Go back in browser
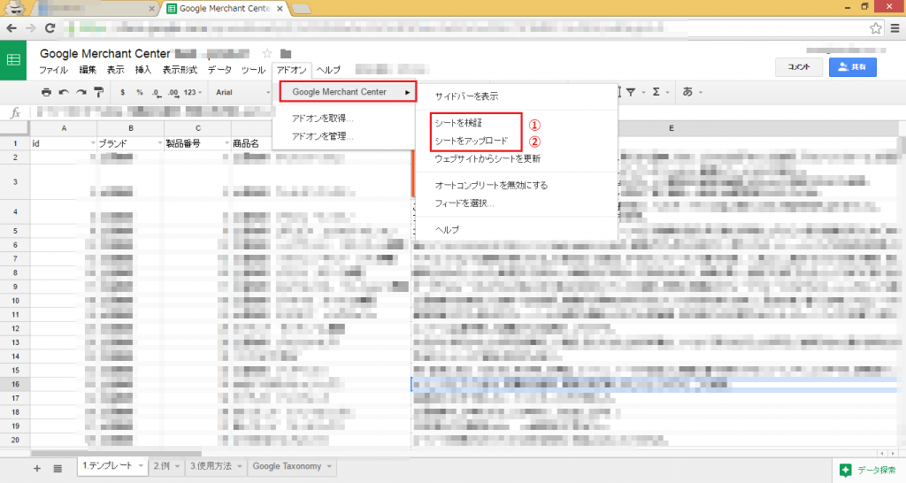This screenshot has height=483, width=906. pos(12,27)
